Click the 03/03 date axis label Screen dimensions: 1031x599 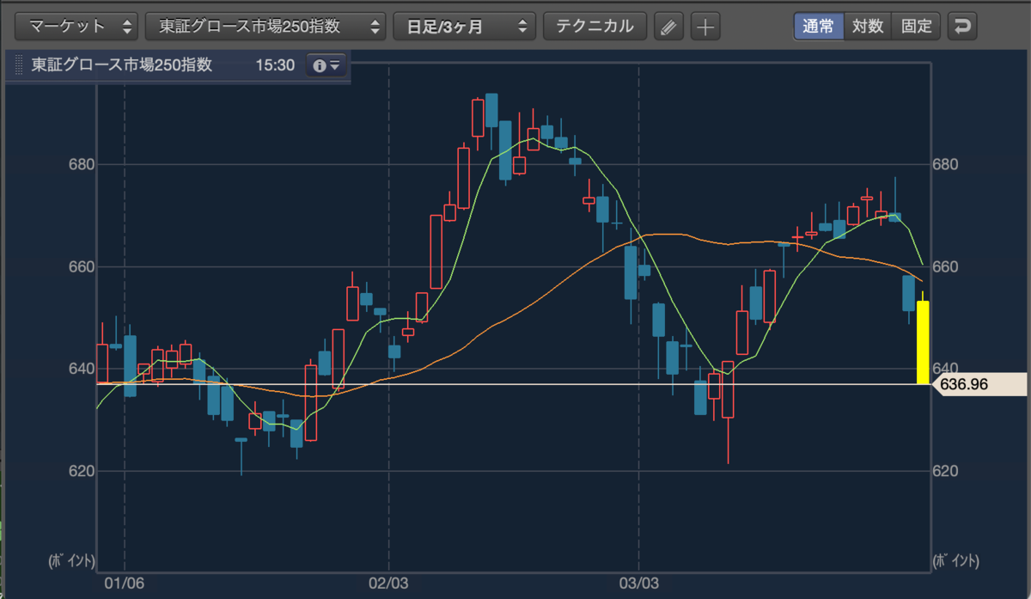tap(638, 583)
